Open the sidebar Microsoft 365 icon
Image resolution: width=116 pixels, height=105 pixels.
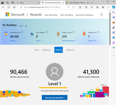click(x=113, y=32)
